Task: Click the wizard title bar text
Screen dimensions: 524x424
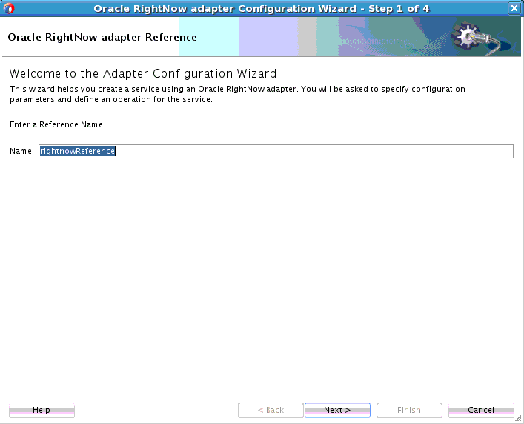Action: pos(262,9)
